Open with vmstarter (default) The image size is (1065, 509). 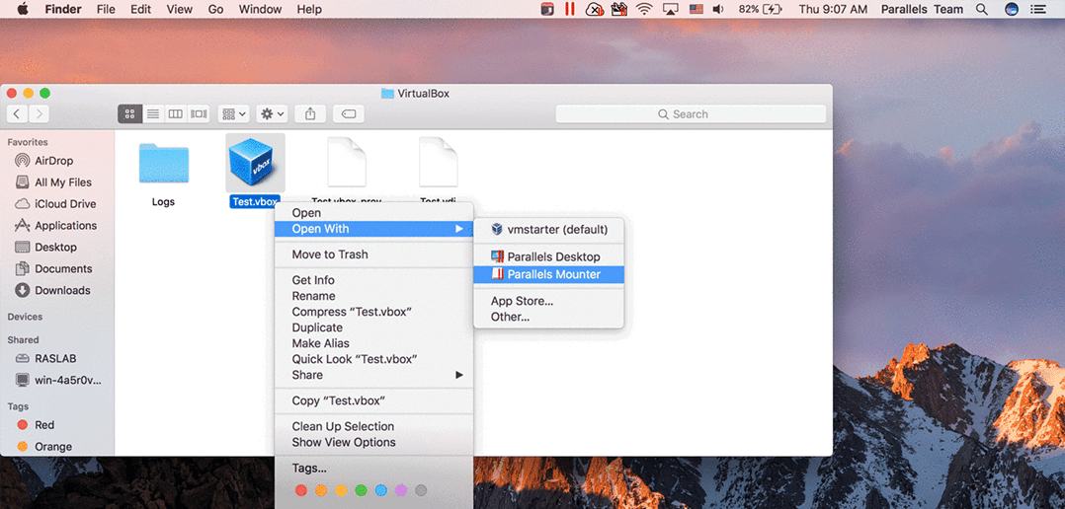pyautogui.click(x=549, y=230)
